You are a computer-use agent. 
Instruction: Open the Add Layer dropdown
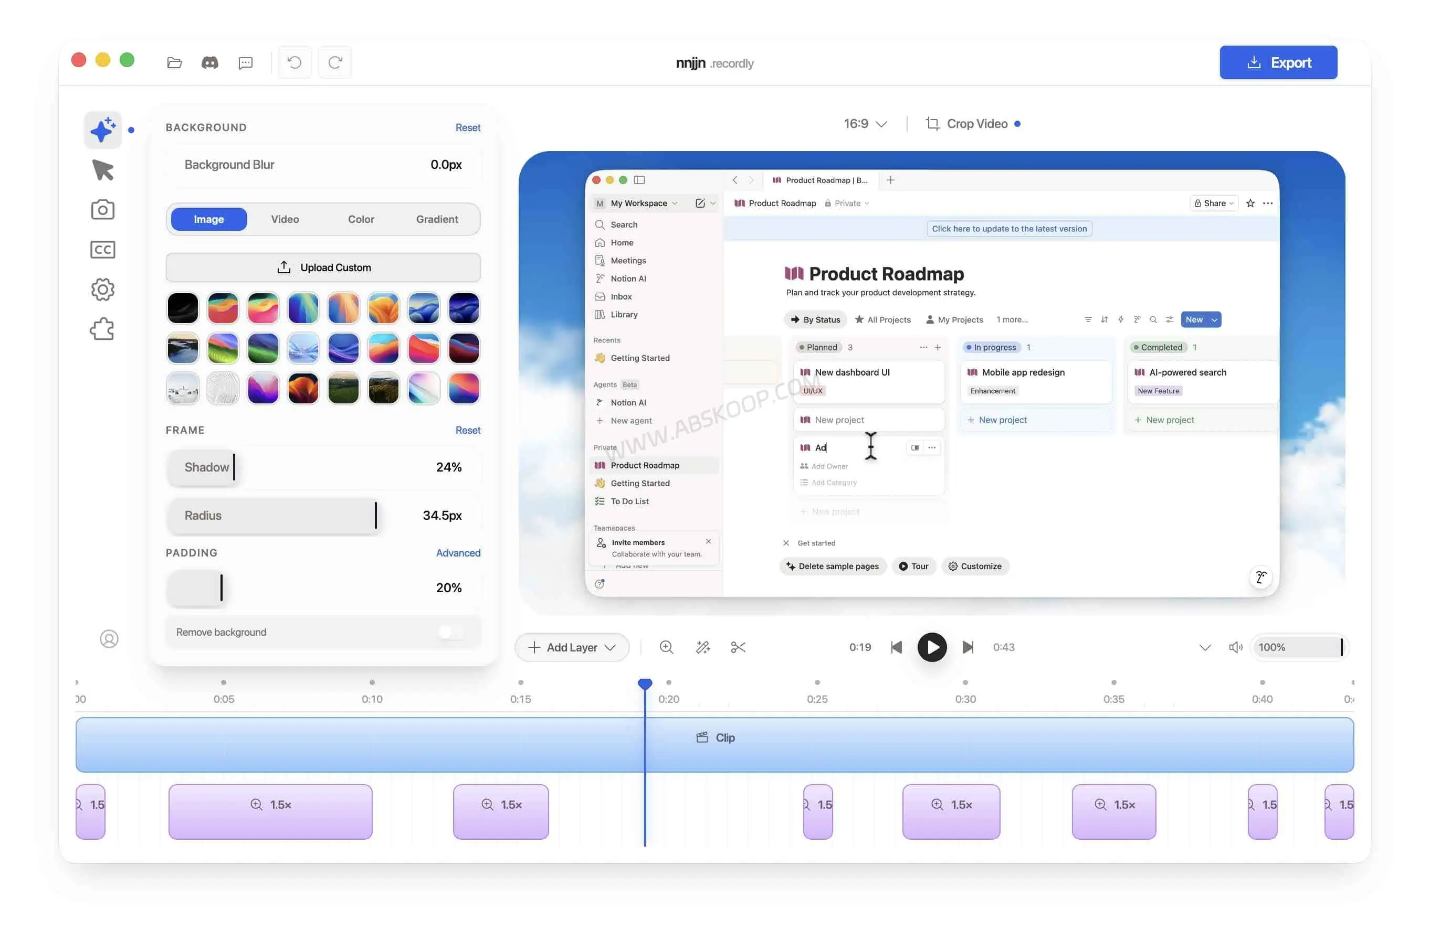tap(572, 647)
